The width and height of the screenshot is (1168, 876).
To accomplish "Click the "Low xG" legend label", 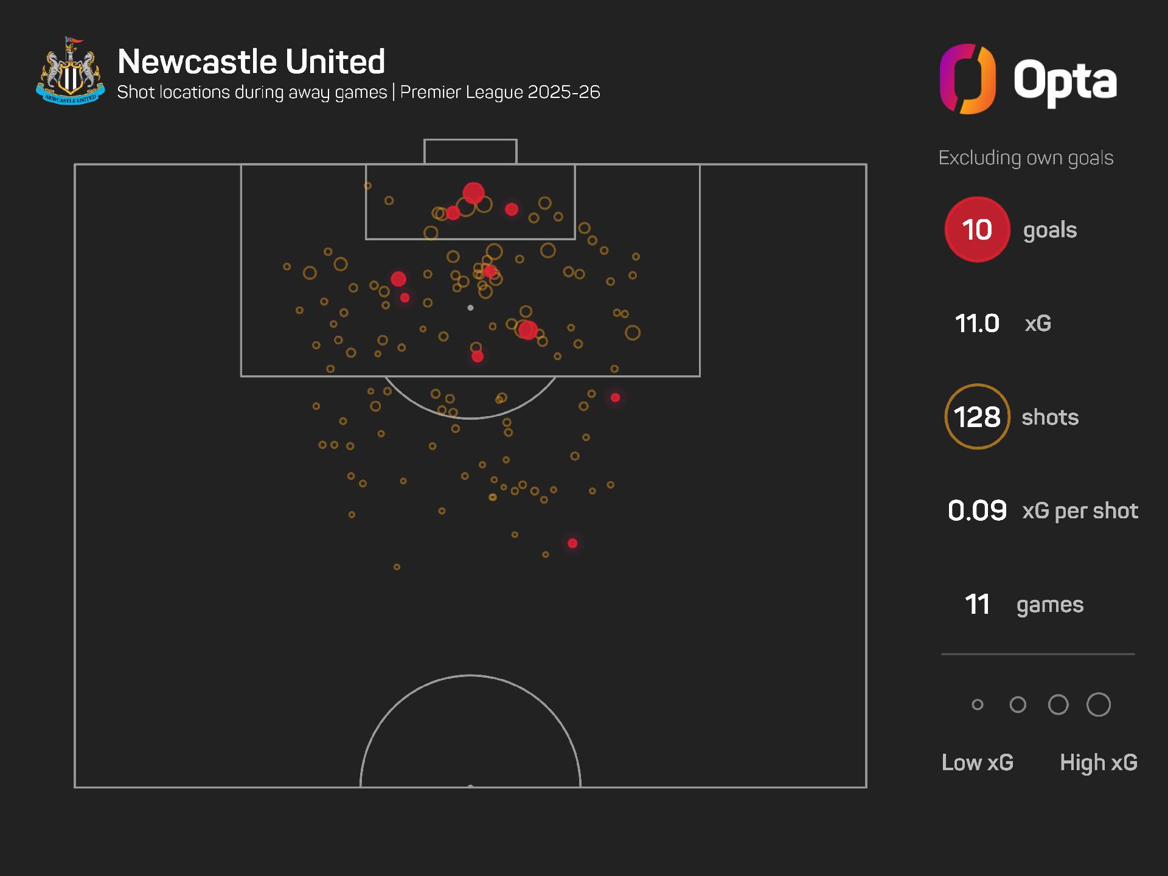I will click(978, 762).
